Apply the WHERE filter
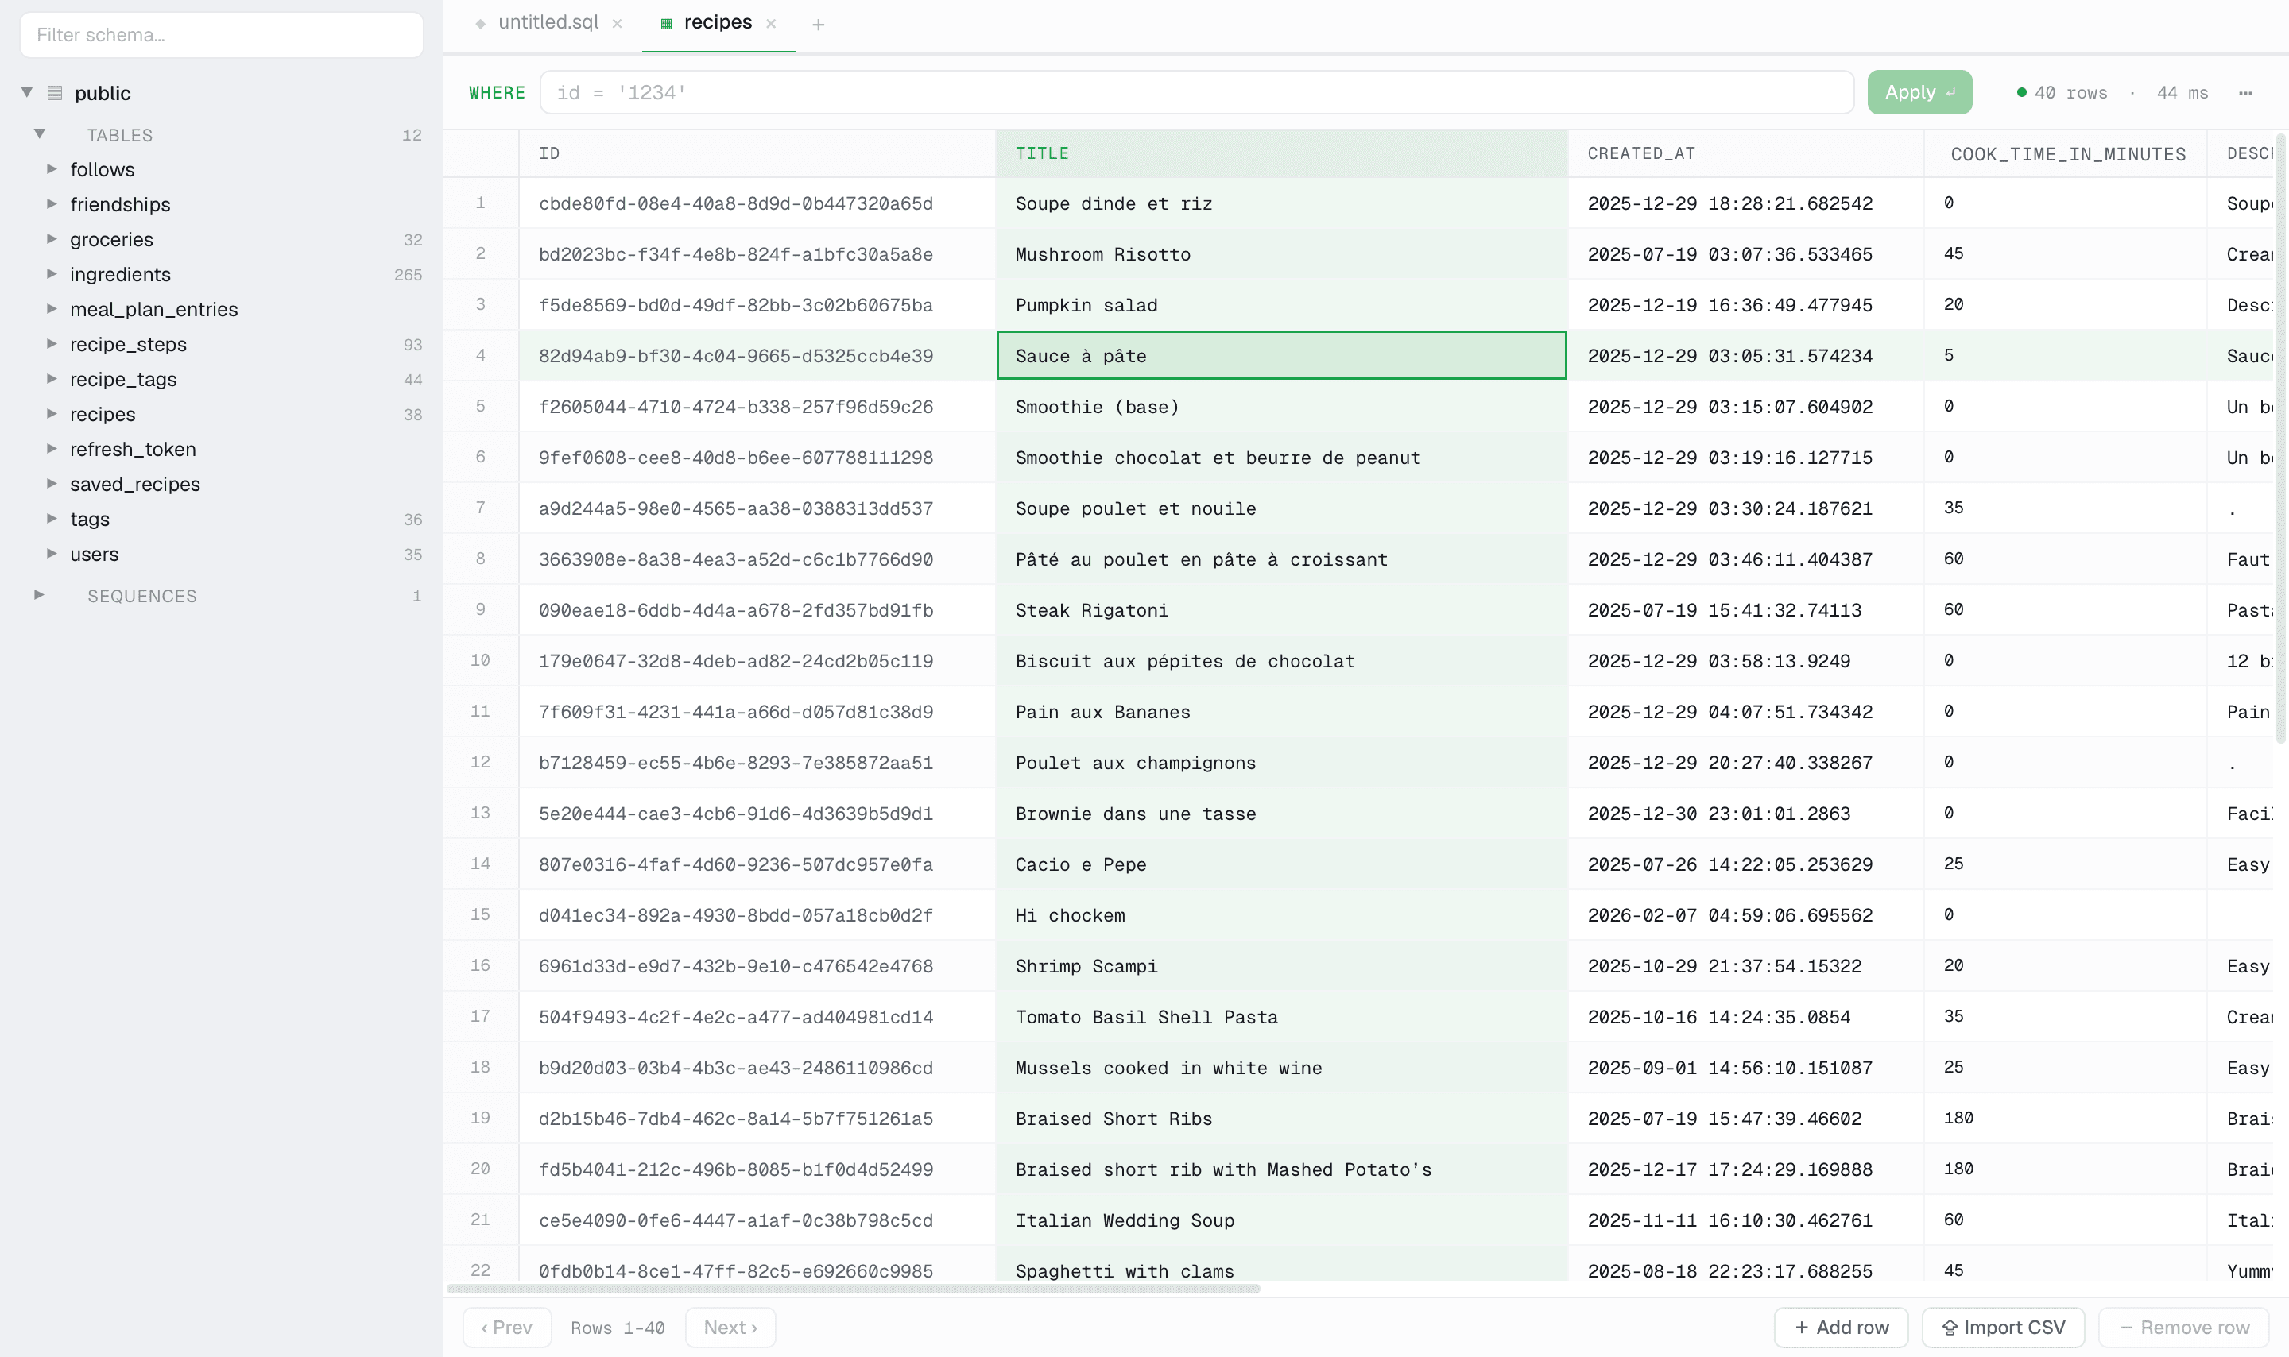 pos(1919,92)
